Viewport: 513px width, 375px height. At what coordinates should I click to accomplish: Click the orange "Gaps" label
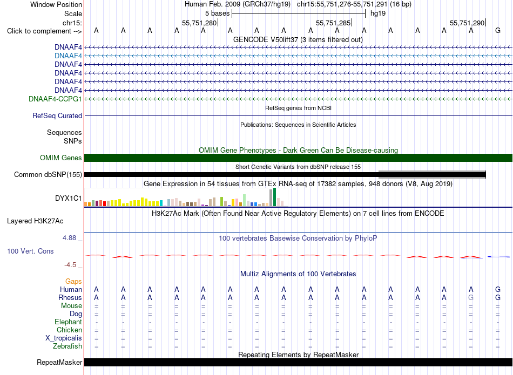pyautogui.click(x=73, y=282)
